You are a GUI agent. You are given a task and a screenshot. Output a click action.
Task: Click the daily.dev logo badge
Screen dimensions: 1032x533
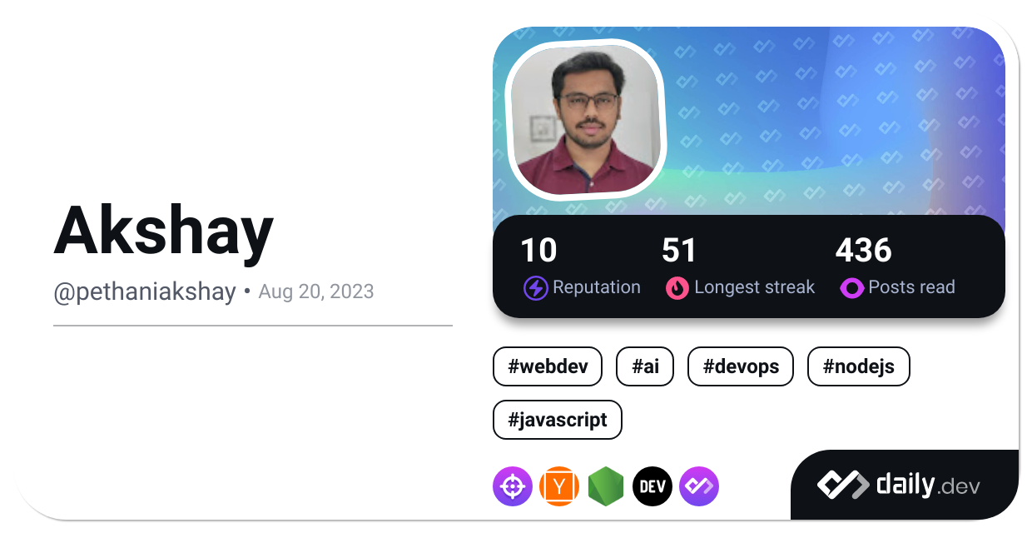(898, 485)
